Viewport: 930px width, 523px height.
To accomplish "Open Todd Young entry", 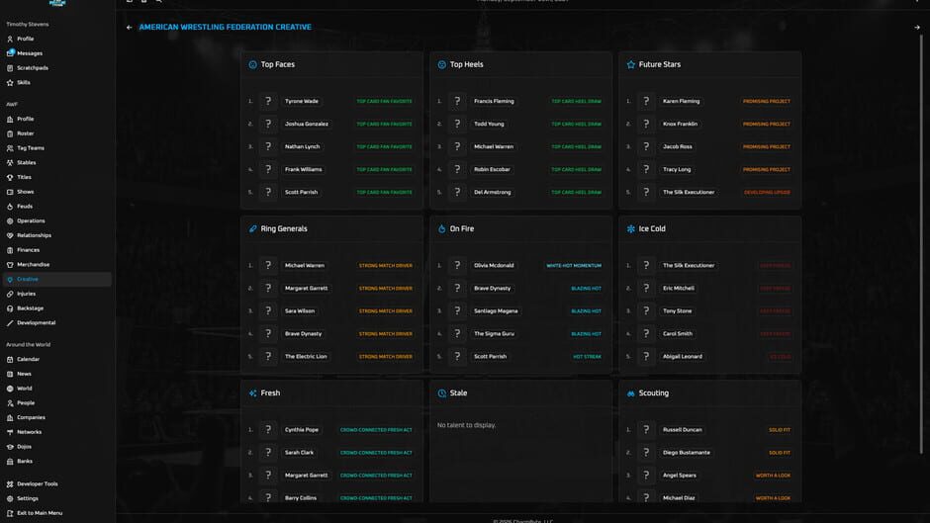I will pyautogui.click(x=489, y=124).
